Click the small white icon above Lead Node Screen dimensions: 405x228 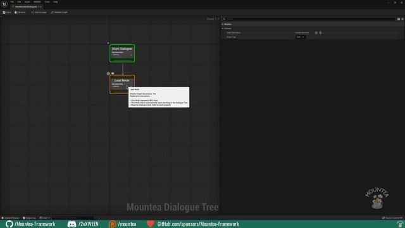[x=113, y=73]
